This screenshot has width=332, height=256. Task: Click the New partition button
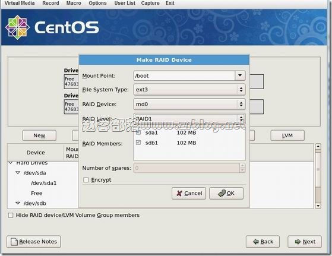pyautogui.click(x=39, y=135)
